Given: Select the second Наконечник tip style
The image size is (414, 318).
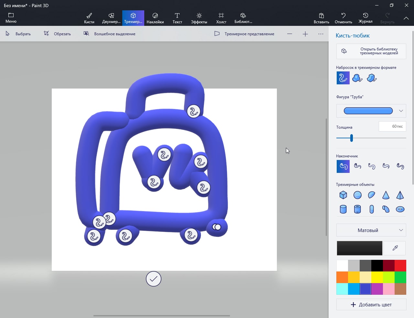Looking at the screenshot, I should coord(357,166).
